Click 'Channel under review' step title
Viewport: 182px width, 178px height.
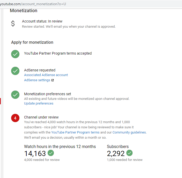[41, 117]
